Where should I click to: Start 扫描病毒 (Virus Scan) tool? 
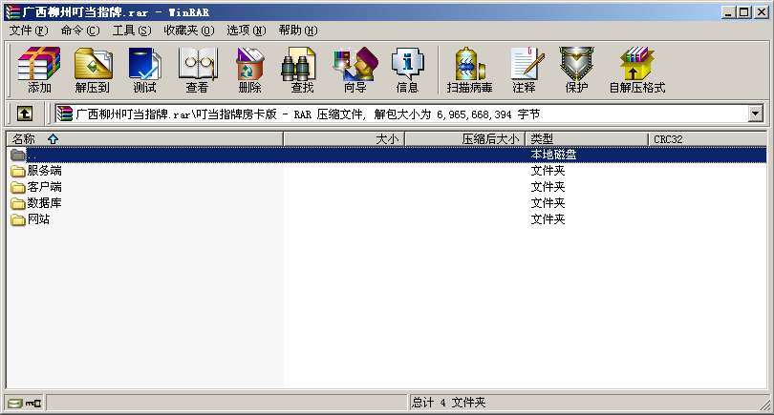tap(469, 70)
